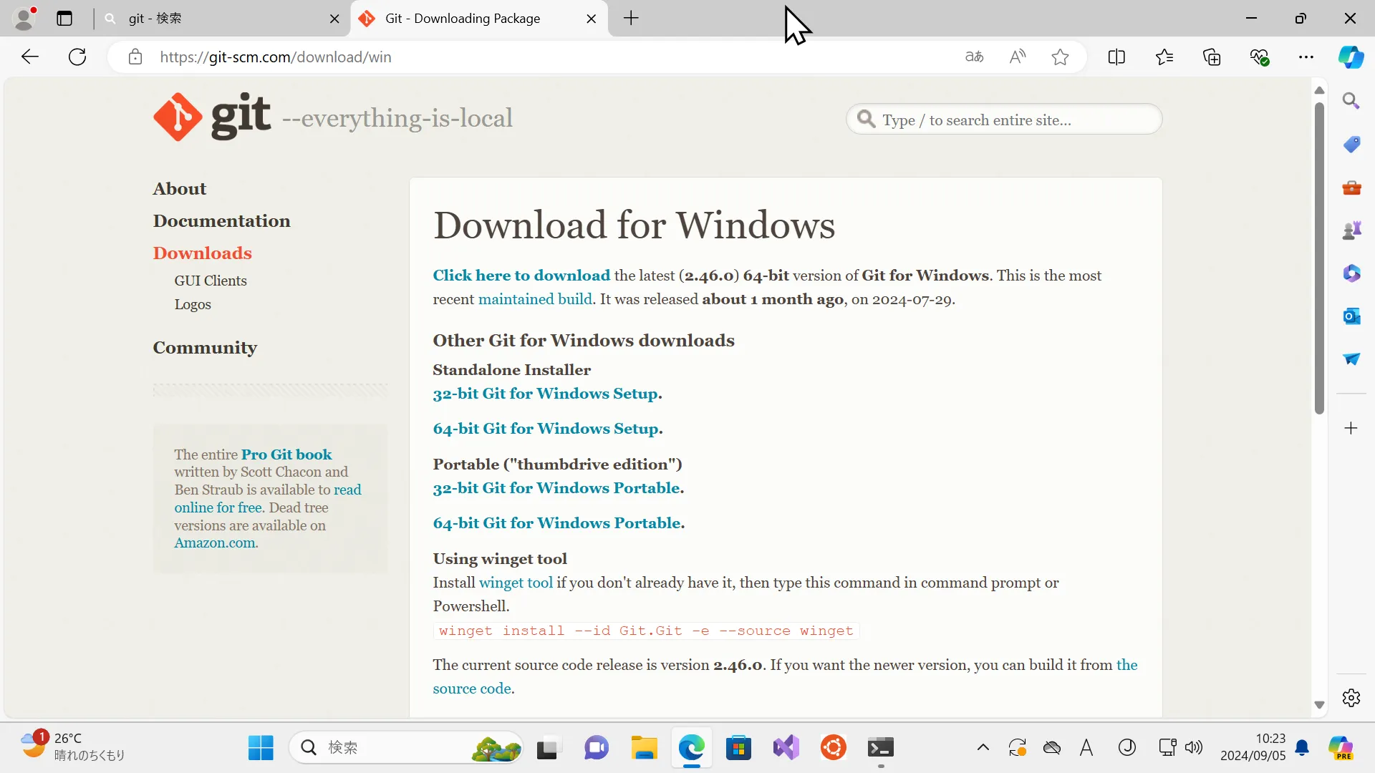The image size is (1375, 773).
Task: Download 64-bit Git for Windows Portable
Action: [556, 523]
